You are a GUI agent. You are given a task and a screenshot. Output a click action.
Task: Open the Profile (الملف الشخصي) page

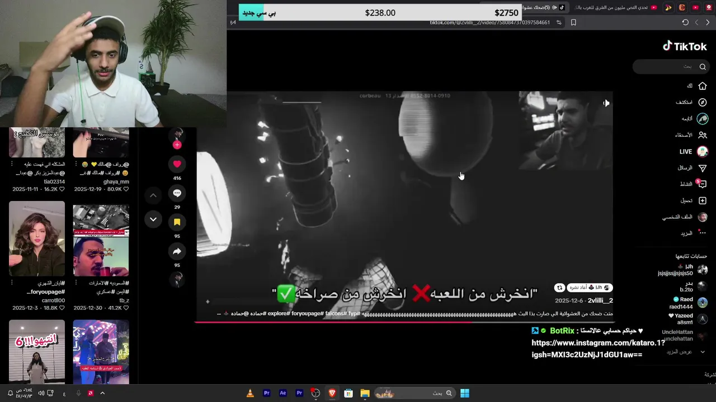[x=685, y=217]
